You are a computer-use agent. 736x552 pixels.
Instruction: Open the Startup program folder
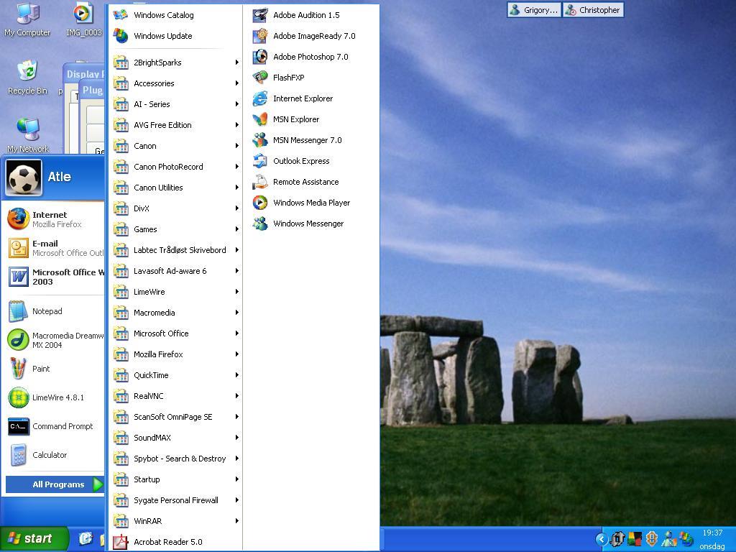coord(175,479)
